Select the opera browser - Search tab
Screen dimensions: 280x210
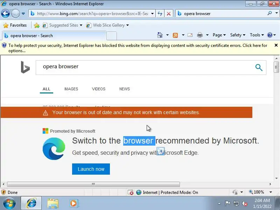[54, 36]
